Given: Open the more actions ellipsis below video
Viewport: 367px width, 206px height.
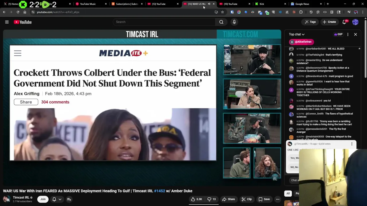Looking at the screenshot, I should [278, 199].
